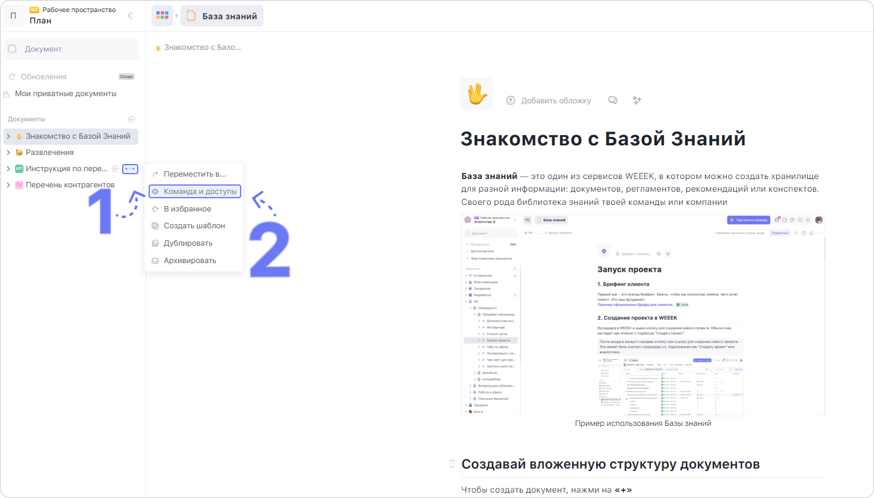
Task: Expand Знакомство с Базой Знаний tree item
Action: coord(8,136)
